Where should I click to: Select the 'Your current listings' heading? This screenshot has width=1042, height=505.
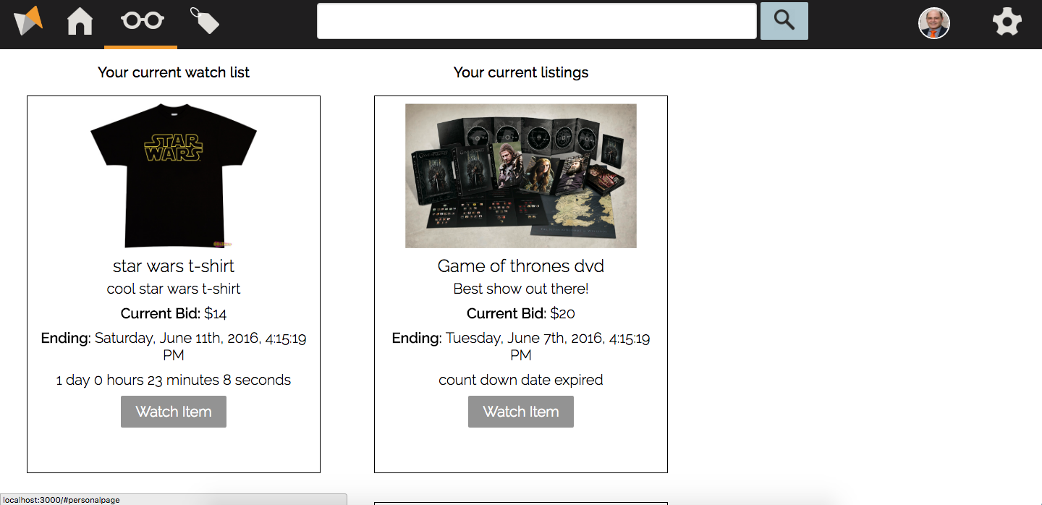[521, 72]
